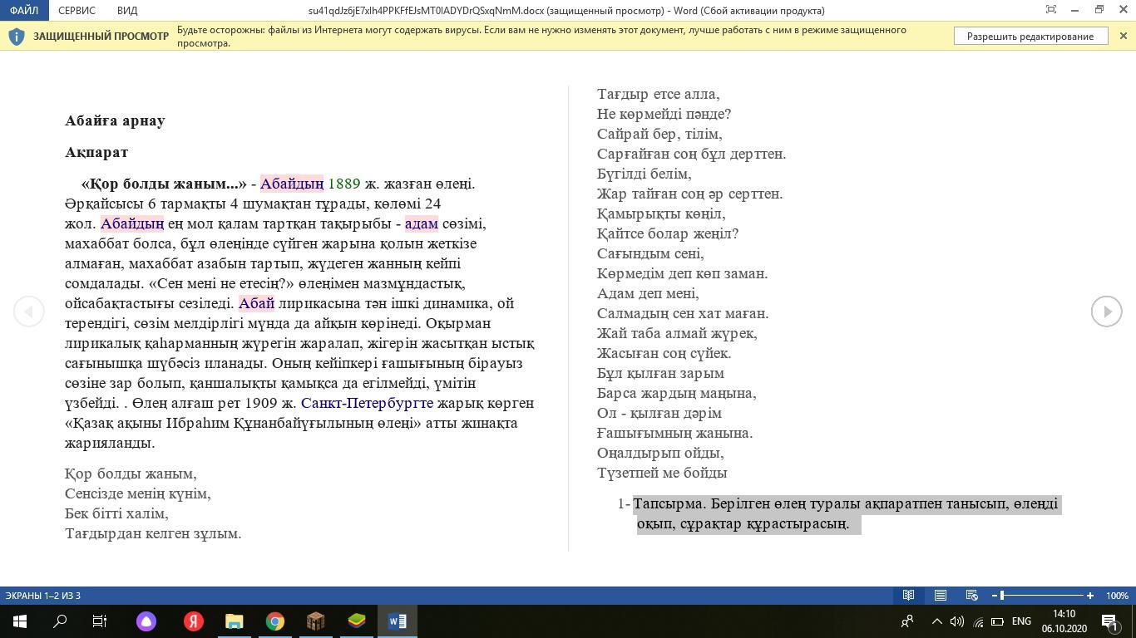Viewport: 1136px width, 638px height.
Task: Click the poem line Тағдыр етсе алла,
Action: click(659, 94)
